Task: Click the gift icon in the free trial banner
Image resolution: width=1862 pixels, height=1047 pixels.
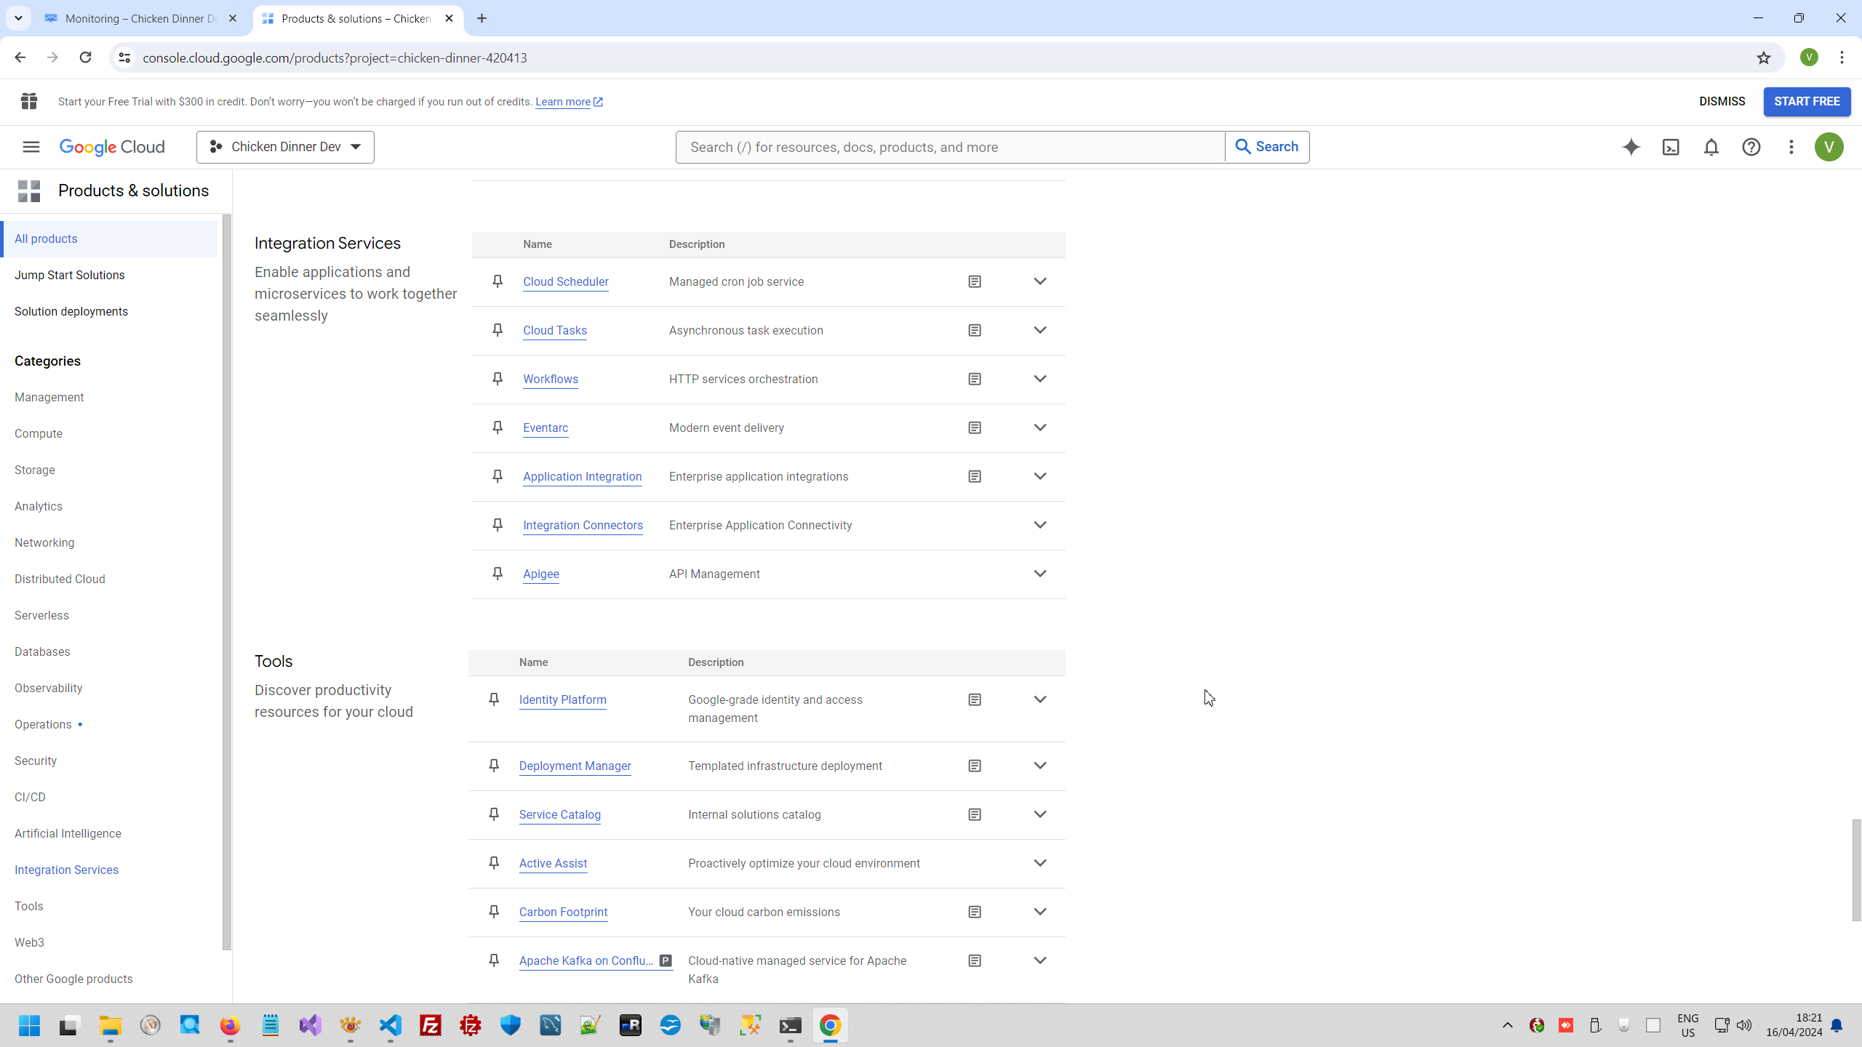Action: click(29, 101)
